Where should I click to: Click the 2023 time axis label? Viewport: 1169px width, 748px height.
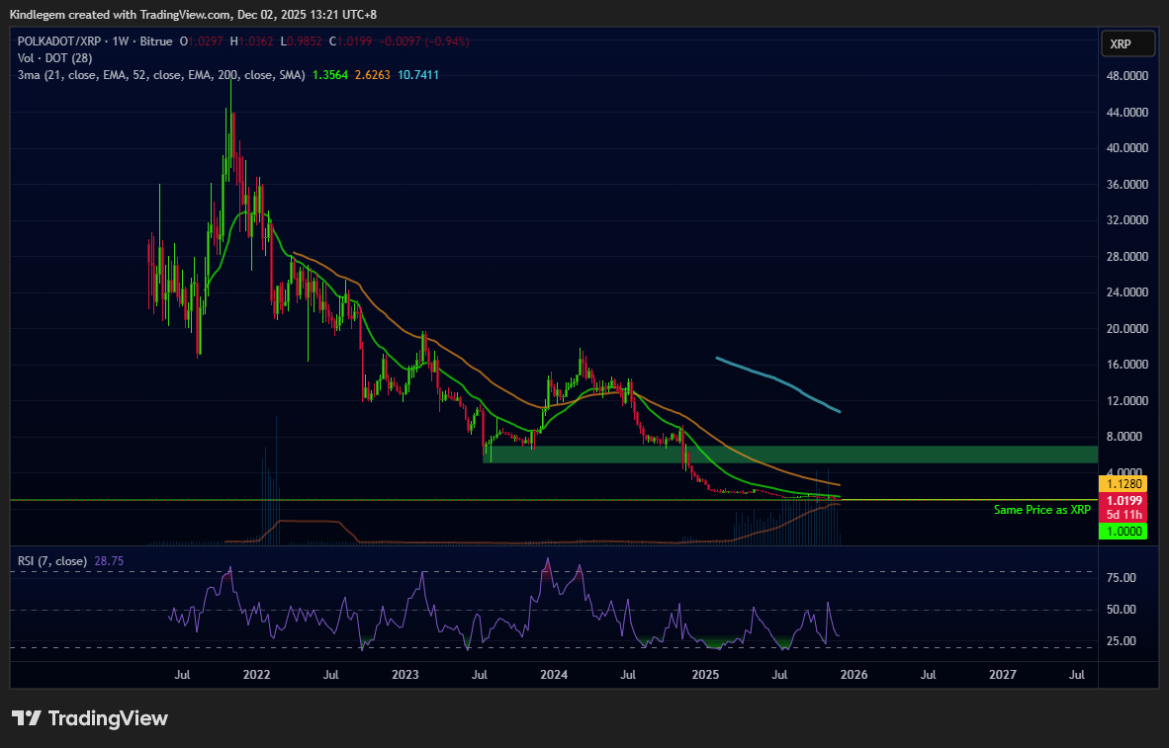pos(405,675)
